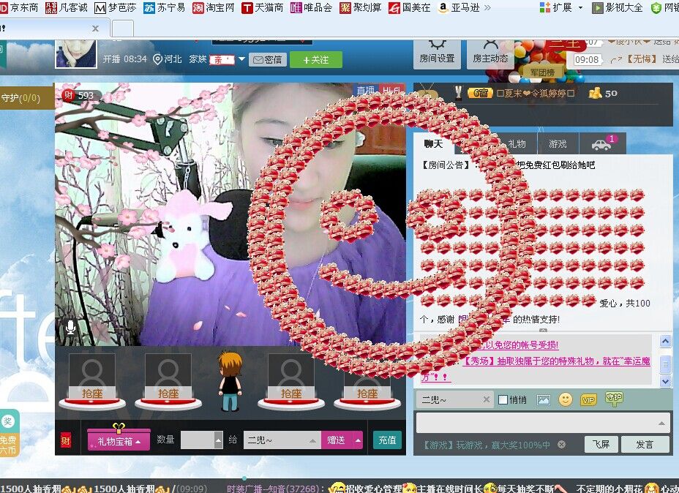The width and height of the screenshot is (679, 493).
Task: Click the host avatar thumbnail
Action: (76, 53)
